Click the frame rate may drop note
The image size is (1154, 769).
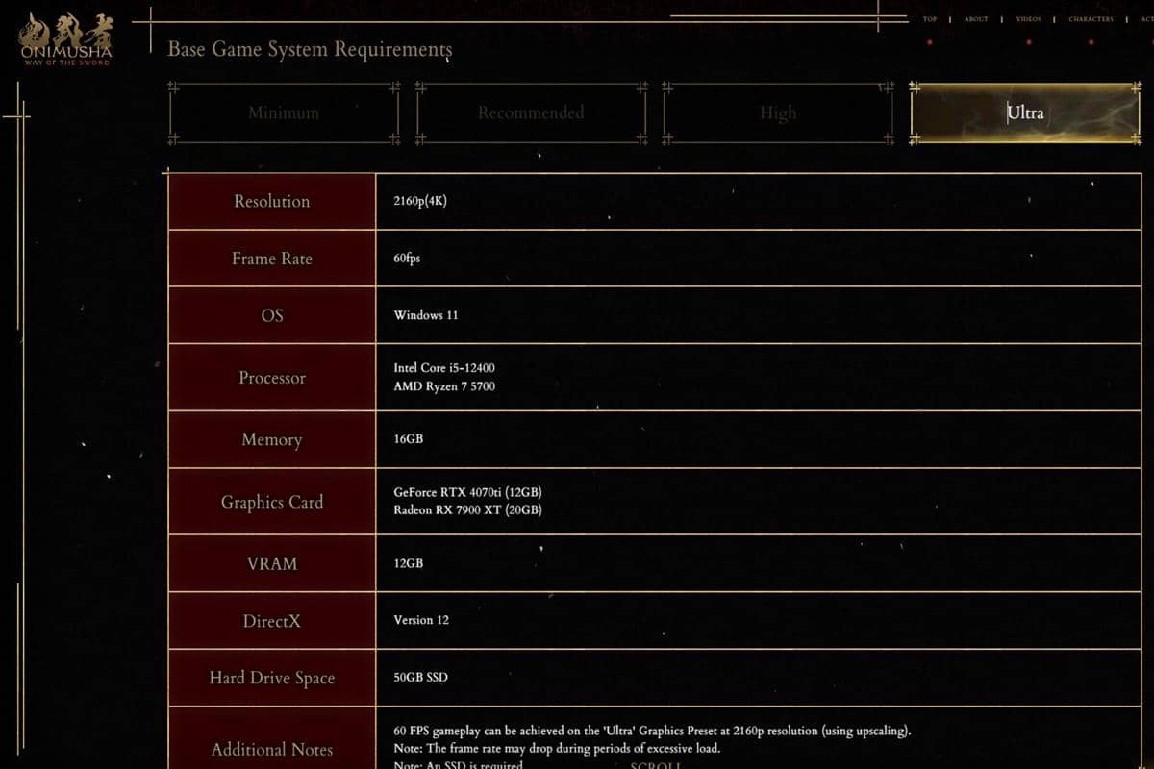coord(557,749)
